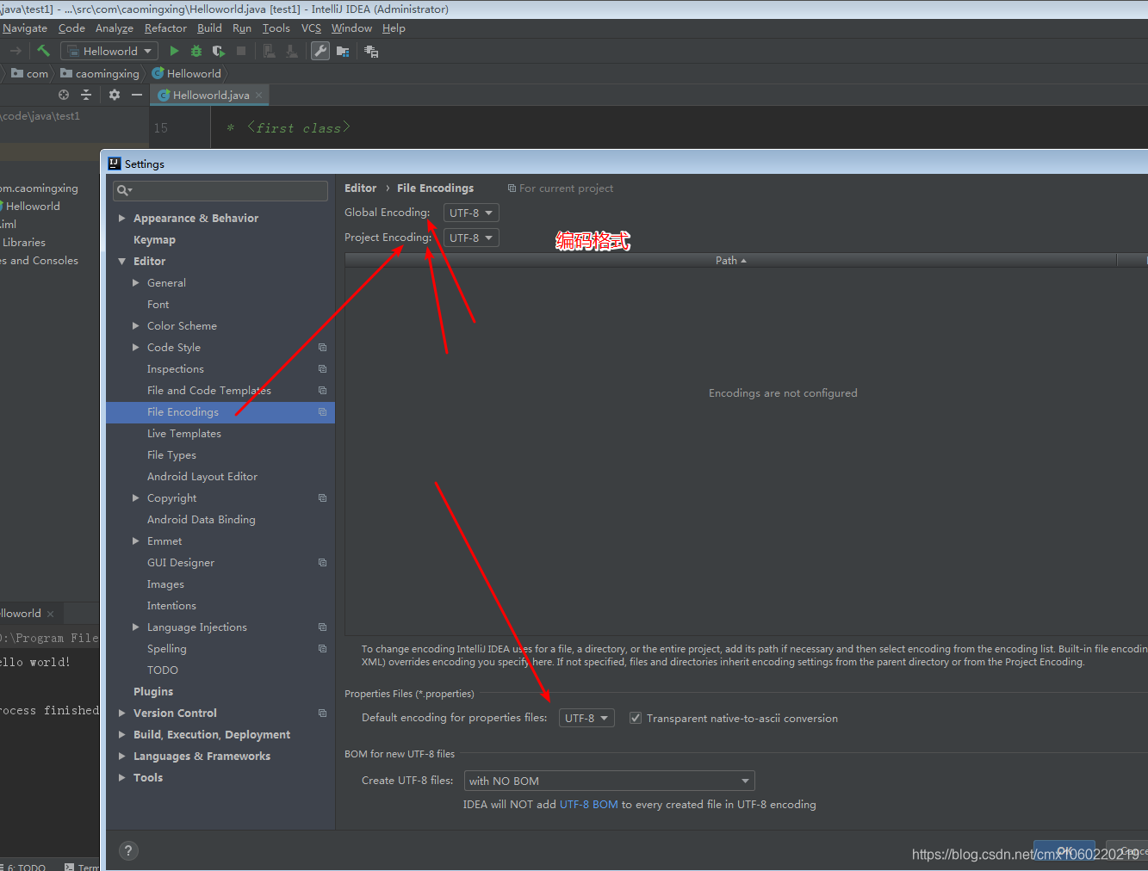Select Inspections settings page
Screen dimensions: 1148x871
pos(176,369)
